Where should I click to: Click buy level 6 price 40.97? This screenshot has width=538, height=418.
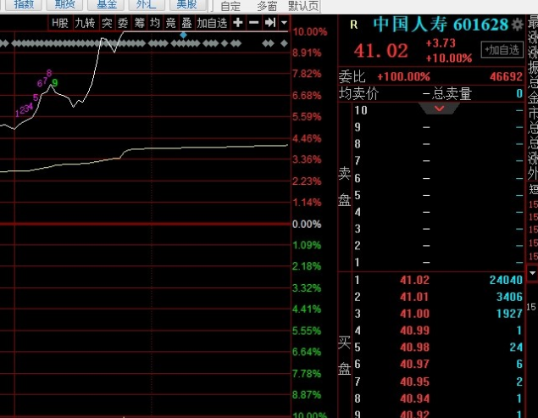(414, 364)
